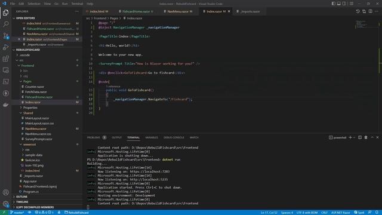This screenshot has width=382, height=215.
Task: Open the terminal-style icon in activity bar
Action: 5,82
